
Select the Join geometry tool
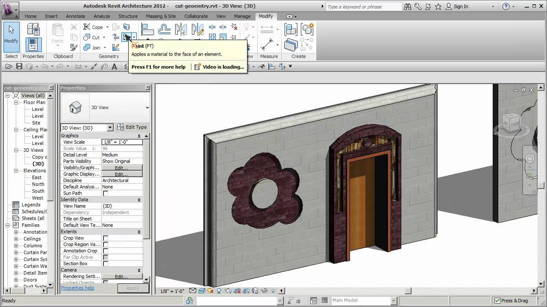(x=94, y=47)
